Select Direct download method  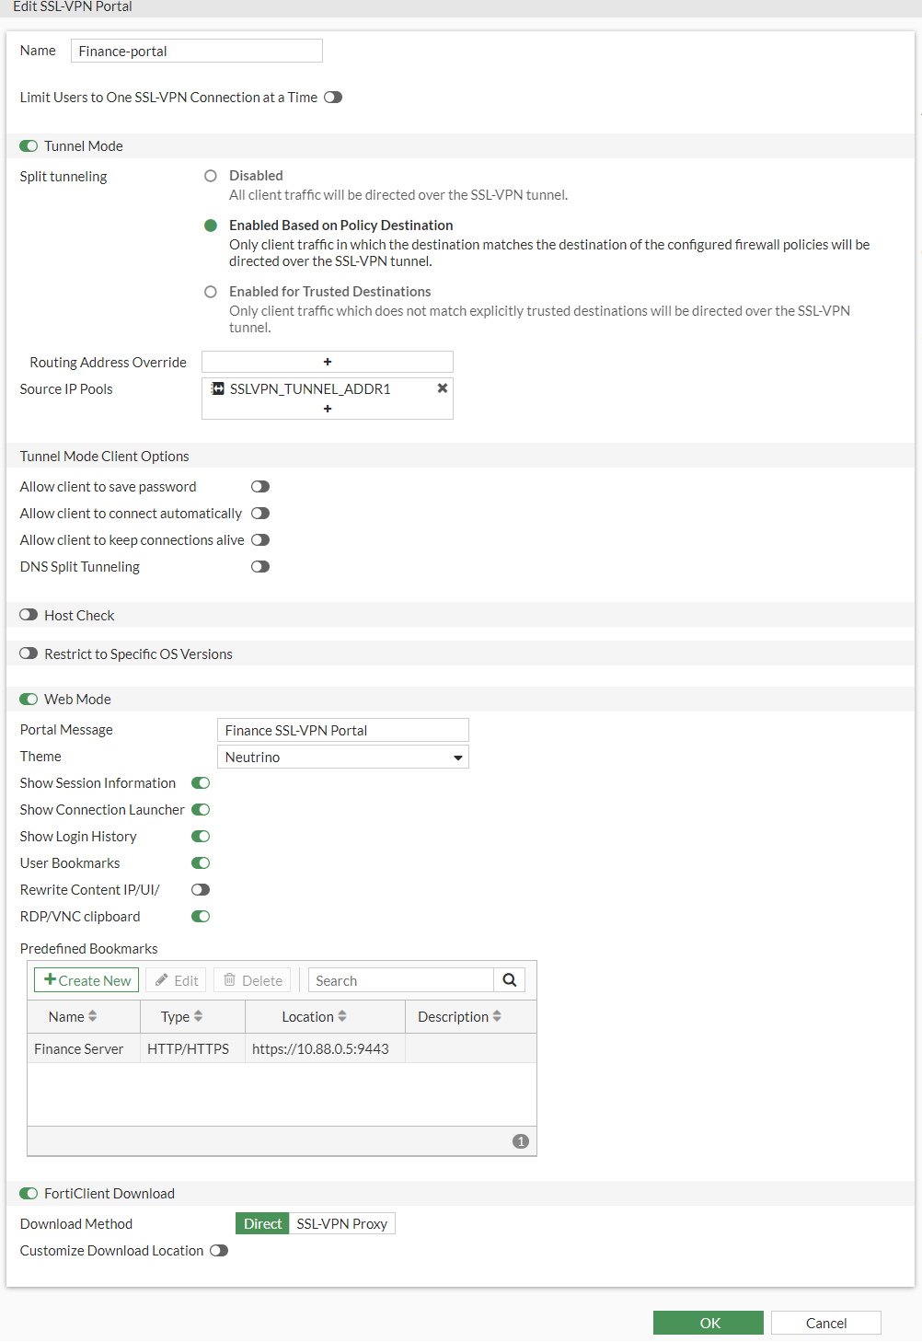click(262, 1224)
